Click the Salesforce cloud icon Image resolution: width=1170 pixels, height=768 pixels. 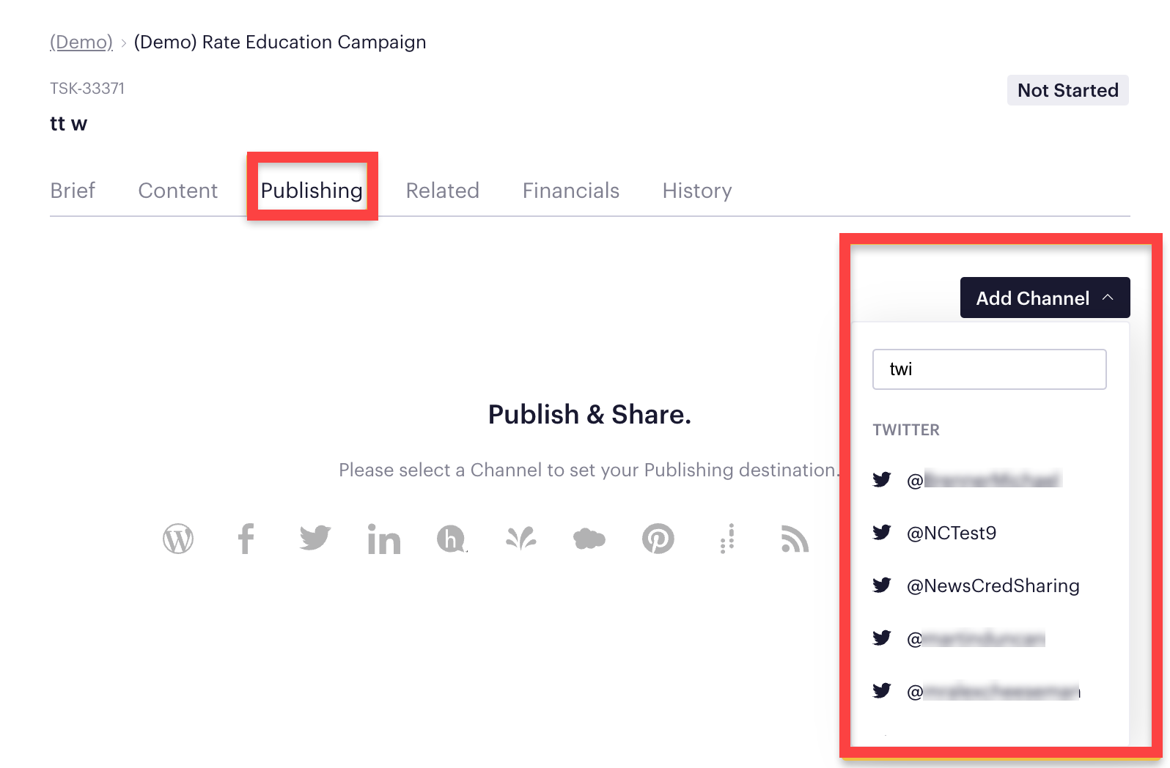point(589,539)
